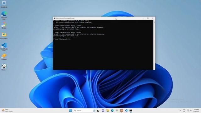Close the Administrator Command Prompt window

coord(153,18)
